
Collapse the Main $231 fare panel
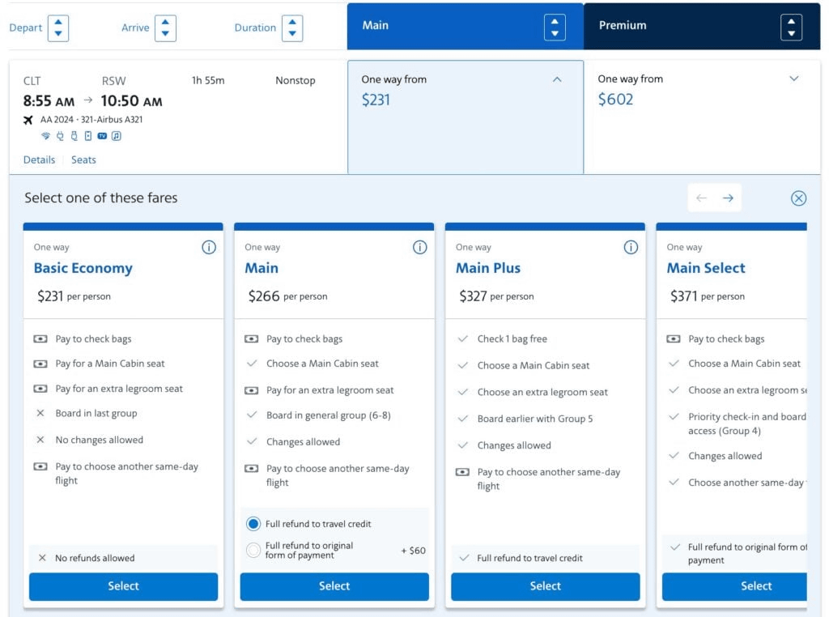tap(557, 79)
